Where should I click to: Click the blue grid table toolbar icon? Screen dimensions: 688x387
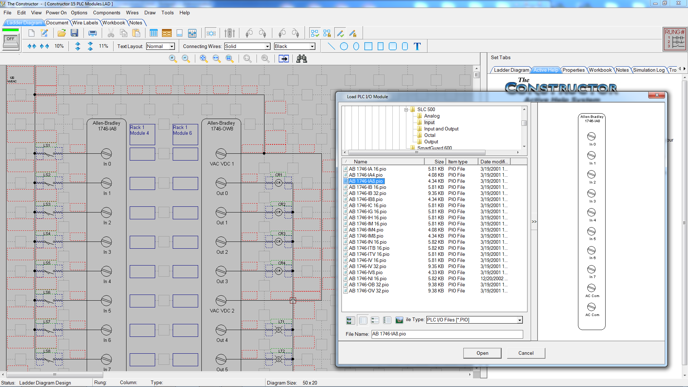pyautogui.click(x=154, y=33)
